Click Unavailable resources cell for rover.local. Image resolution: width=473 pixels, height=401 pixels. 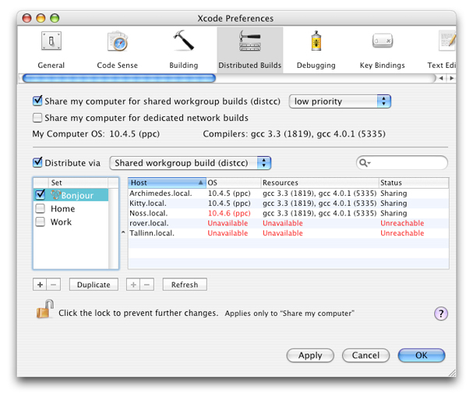(x=283, y=223)
